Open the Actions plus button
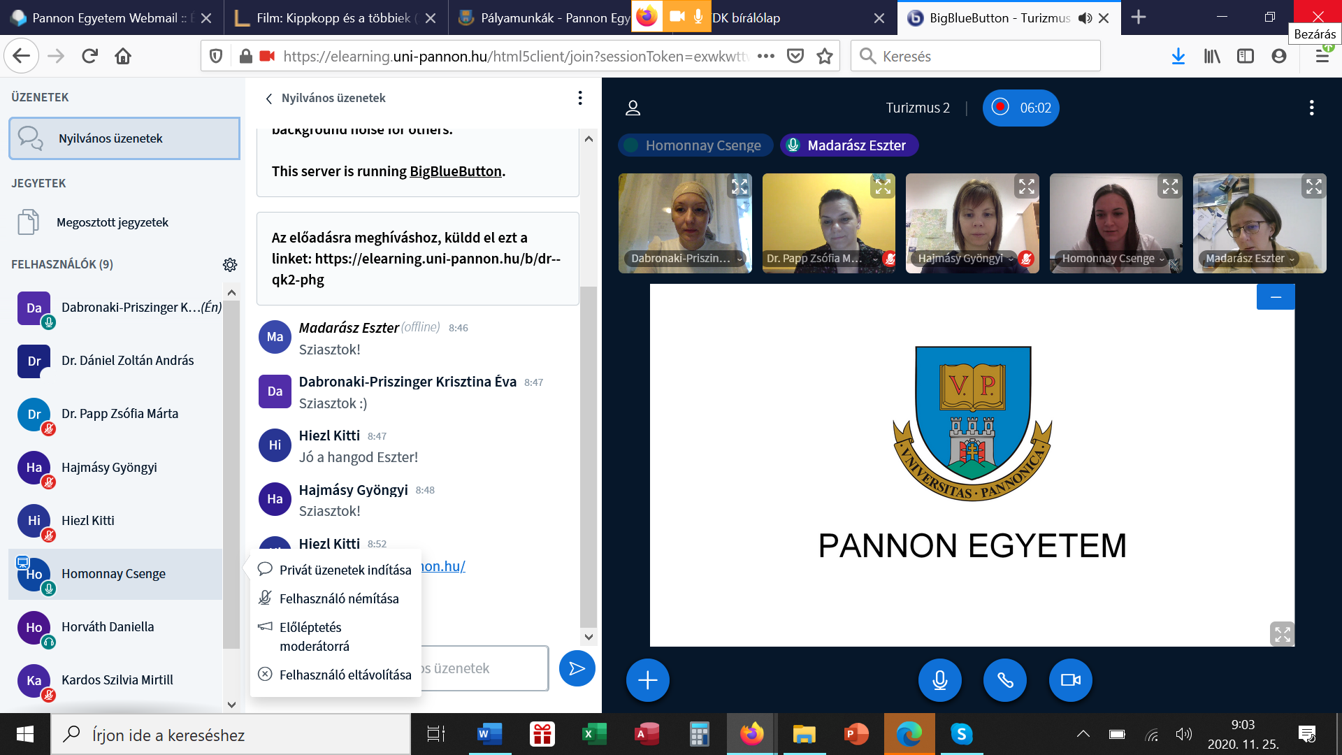 [x=647, y=680]
